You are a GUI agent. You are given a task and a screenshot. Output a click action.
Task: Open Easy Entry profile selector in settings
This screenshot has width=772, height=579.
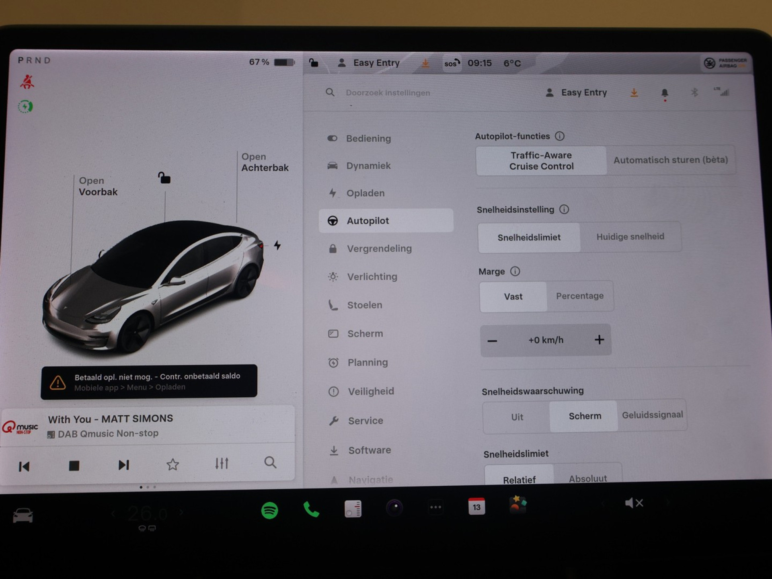pos(576,93)
